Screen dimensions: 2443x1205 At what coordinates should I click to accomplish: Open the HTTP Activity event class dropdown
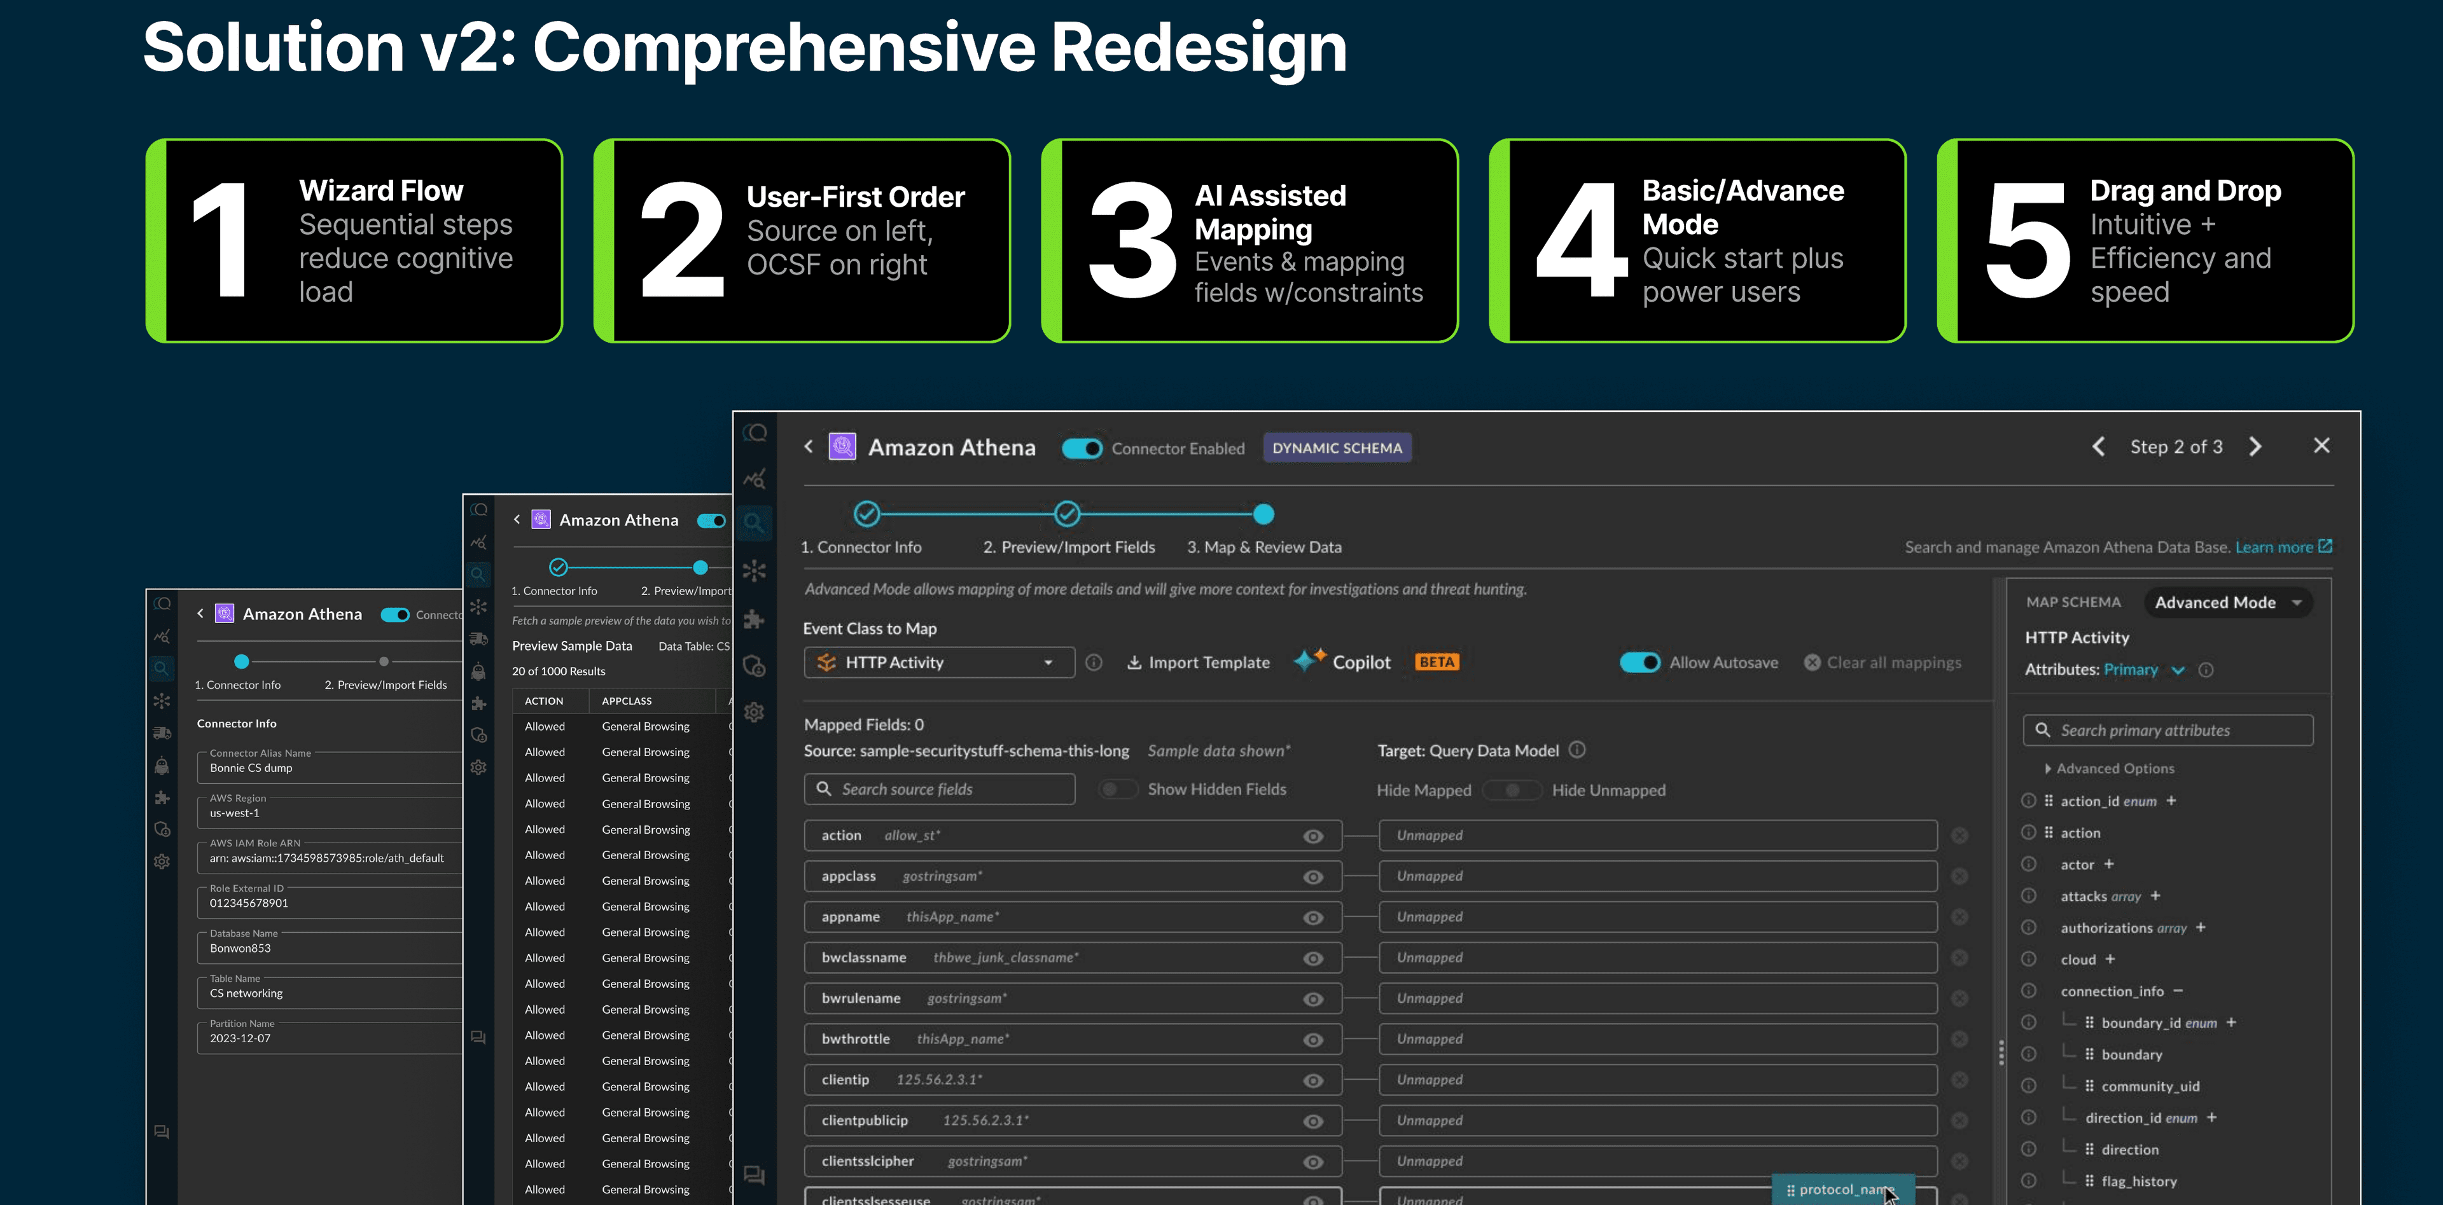click(x=940, y=663)
